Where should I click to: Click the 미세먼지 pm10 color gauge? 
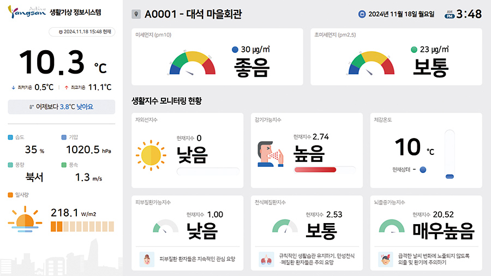[193, 63]
